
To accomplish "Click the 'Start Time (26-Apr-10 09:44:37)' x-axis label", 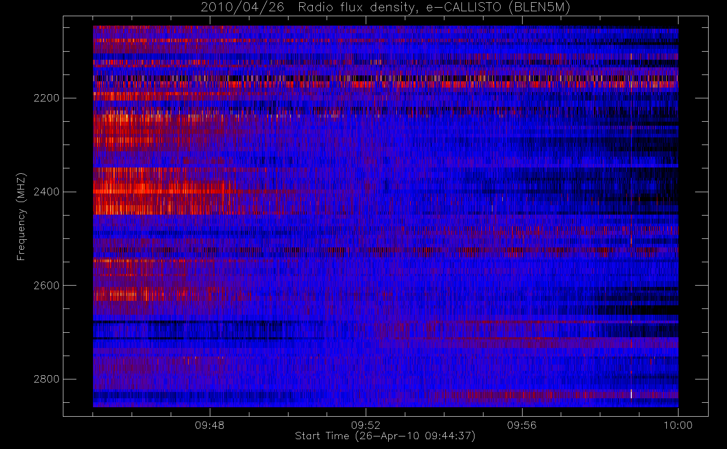I will coord(385,436).
